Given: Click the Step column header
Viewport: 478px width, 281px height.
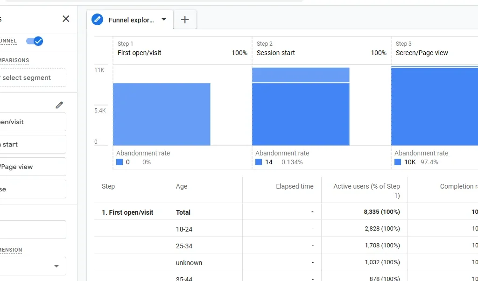Looking at the screenshot, I should (108, 187).
